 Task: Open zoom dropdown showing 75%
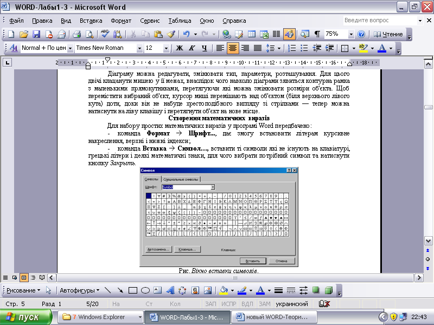(351, 34)
